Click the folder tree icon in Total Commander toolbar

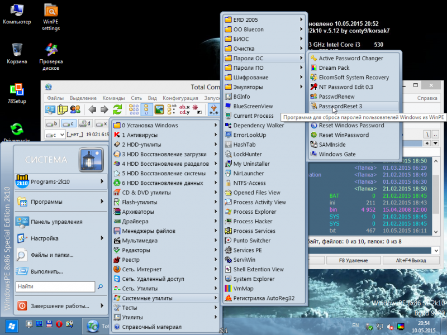click(172, 109)
